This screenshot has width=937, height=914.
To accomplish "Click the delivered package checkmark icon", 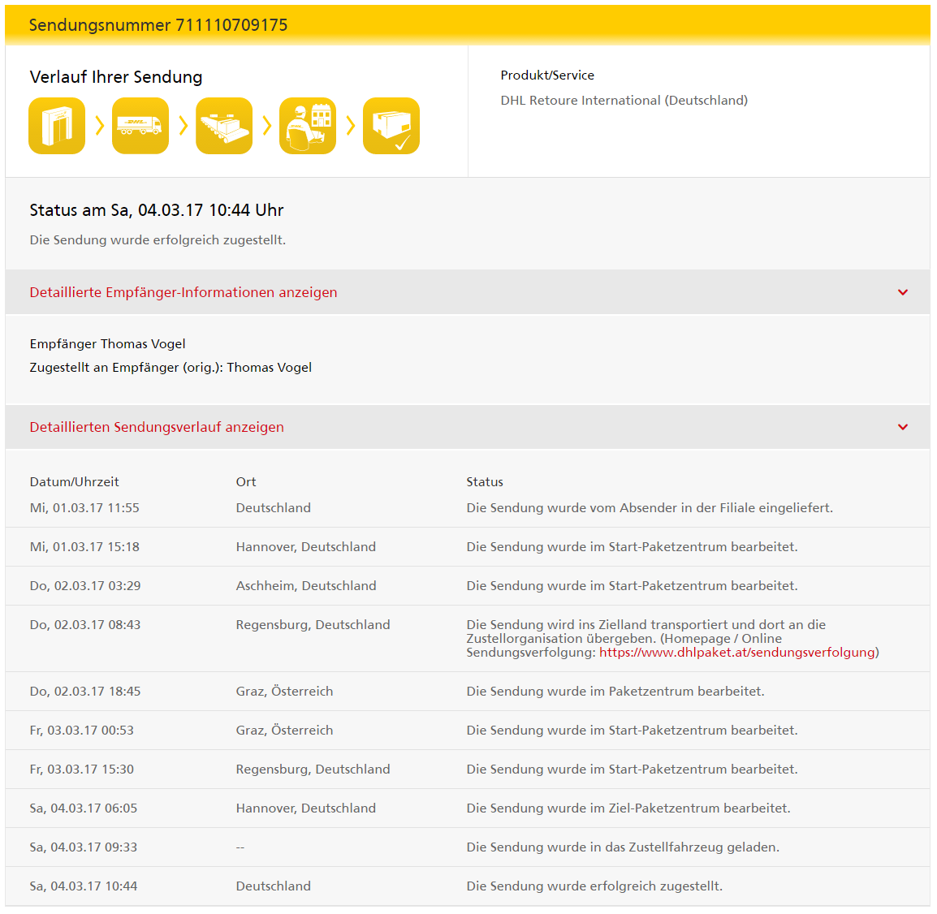I will tap(391, 126).
